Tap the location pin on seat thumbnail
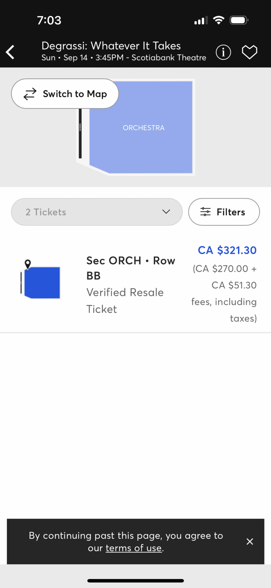The image size is (271, 588). coord(28,264)
